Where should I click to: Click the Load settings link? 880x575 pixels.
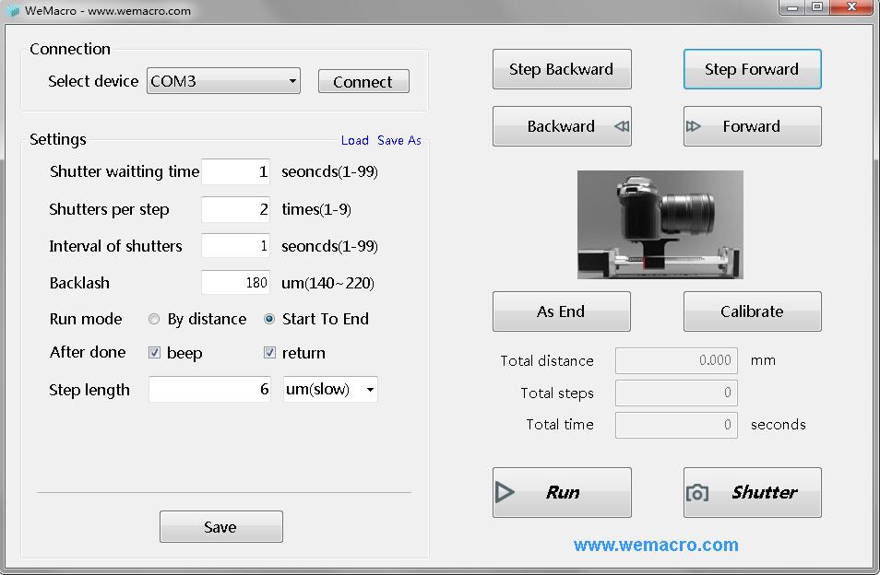(355, 140)
